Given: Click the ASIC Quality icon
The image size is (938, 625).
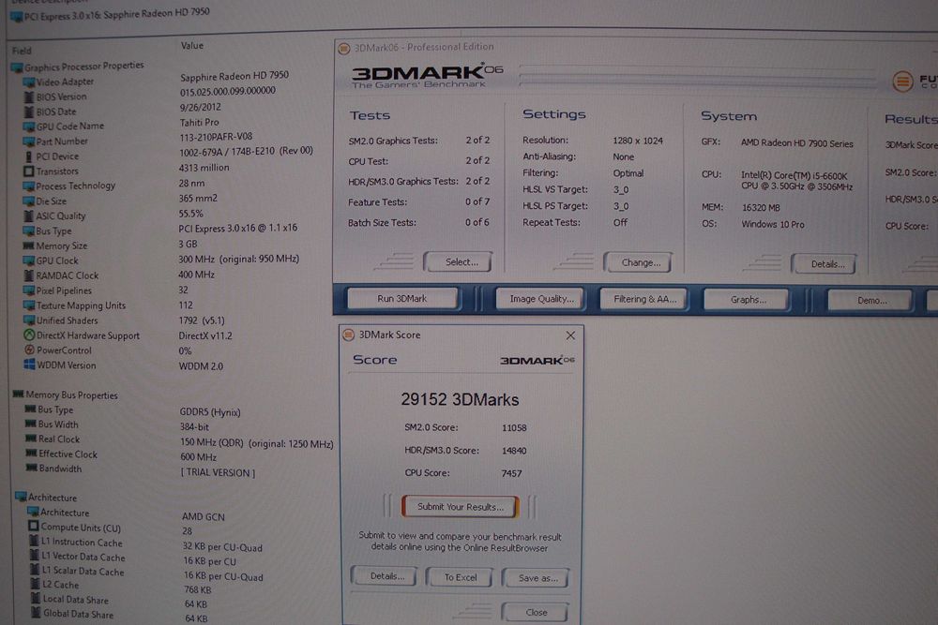Looking at the screenshot, I should click(29, 216).
